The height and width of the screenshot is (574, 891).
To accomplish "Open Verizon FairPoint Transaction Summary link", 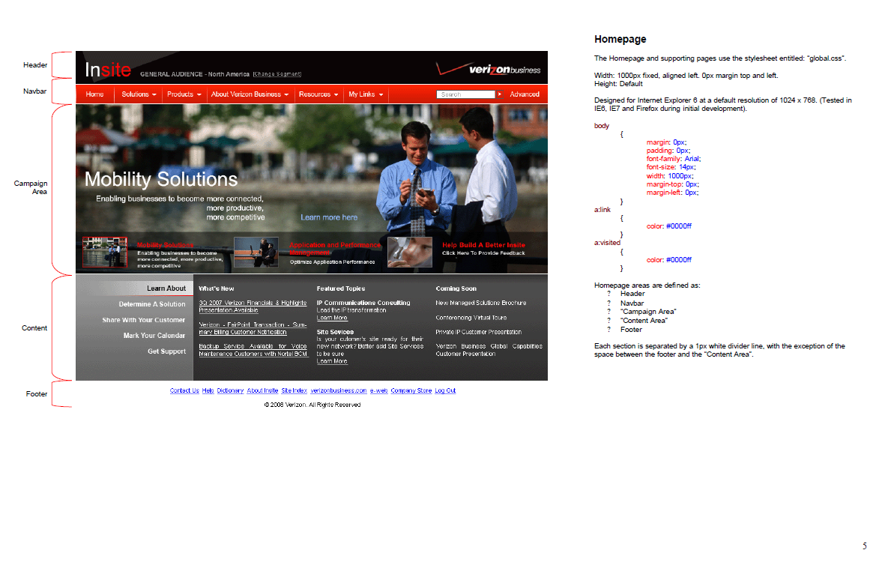I will 253,328.
